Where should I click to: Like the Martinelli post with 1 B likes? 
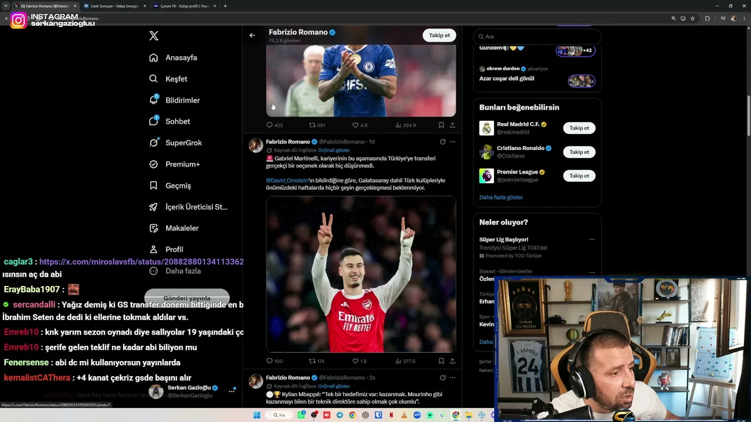[360, 361]
